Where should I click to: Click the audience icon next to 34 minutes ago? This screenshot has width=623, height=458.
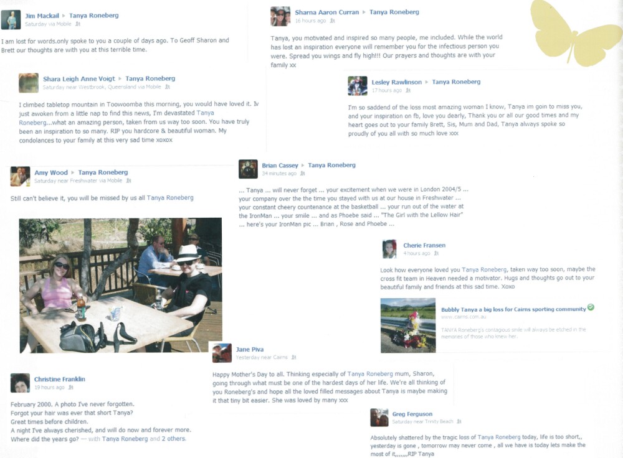pyautogui.click(x=303, y=174)
